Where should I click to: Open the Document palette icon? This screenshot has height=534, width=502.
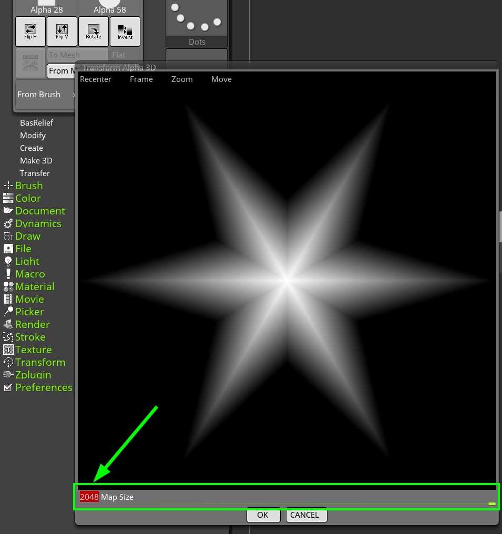point(8,211)
